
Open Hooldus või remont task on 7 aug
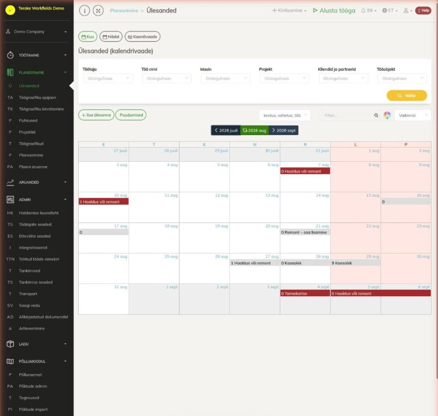pos(305,171)
